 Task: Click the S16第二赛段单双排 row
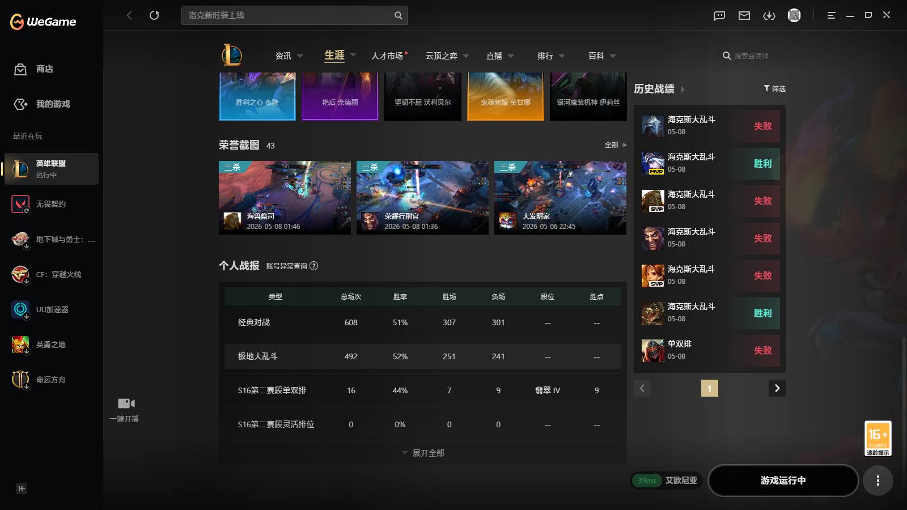pyautogui.click(x=423, y=390)
